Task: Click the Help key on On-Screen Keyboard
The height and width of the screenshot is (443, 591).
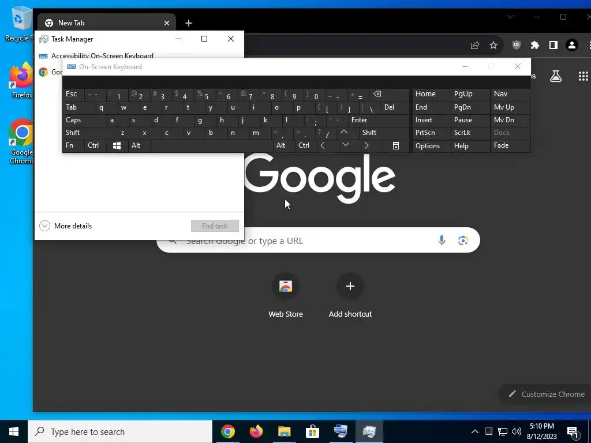Action: point(470,146)
